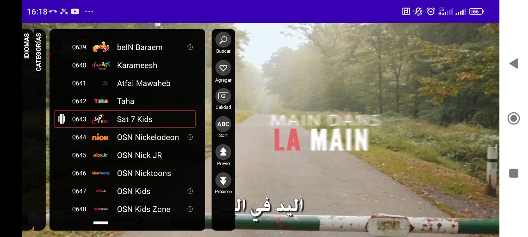Open the Calidad quality icon
The image size is (528, 237).
click(x=223, y=96)
